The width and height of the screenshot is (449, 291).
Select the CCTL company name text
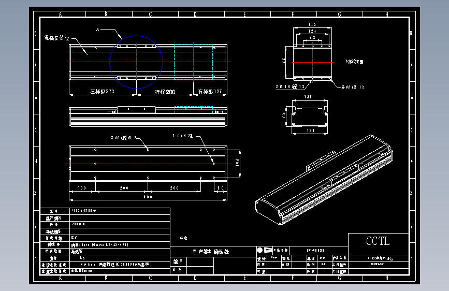378,241
